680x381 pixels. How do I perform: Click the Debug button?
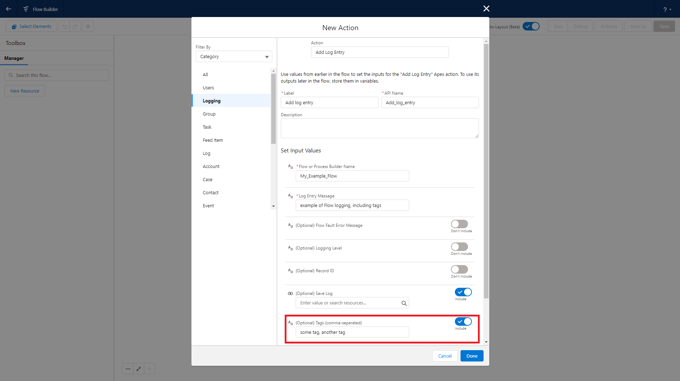[x=580, y=26]
